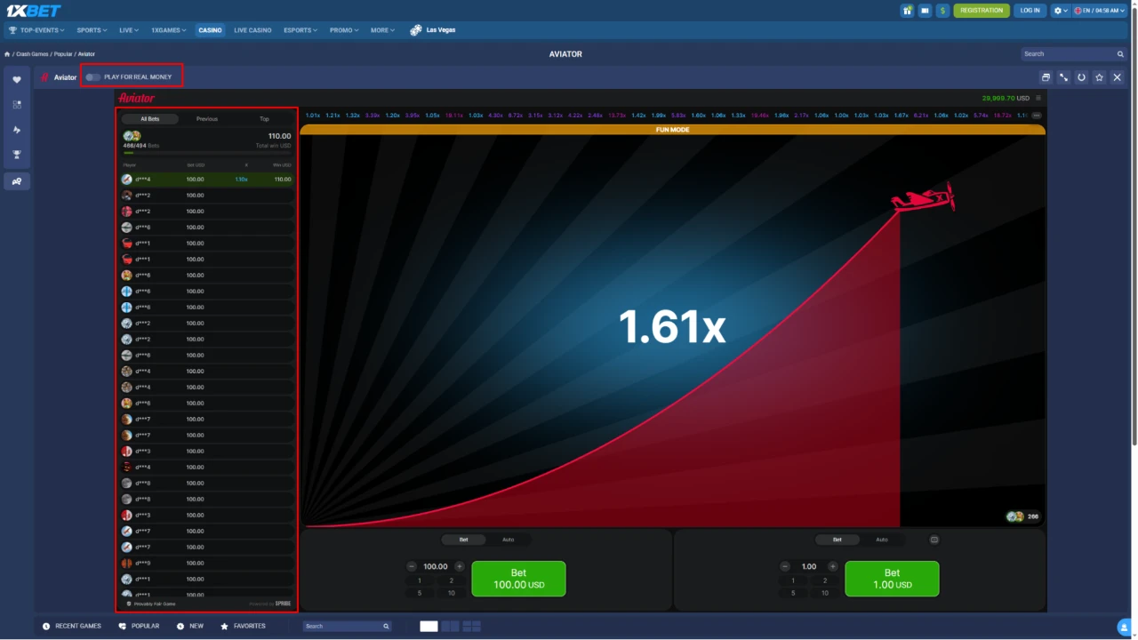This screenshot has height=640, width=1138.
Task: Select Auto mode in second bet panel
Action: 881,540
